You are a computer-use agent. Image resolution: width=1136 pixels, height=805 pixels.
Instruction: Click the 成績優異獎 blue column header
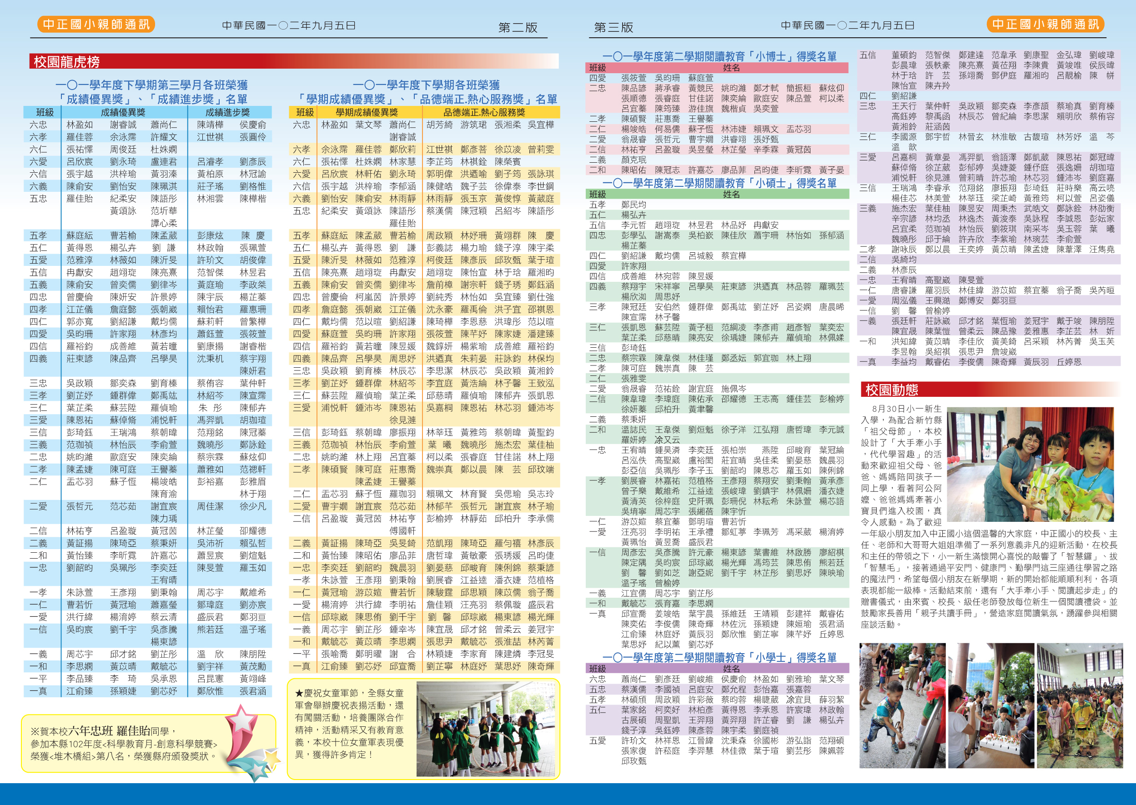pos(123,113)
